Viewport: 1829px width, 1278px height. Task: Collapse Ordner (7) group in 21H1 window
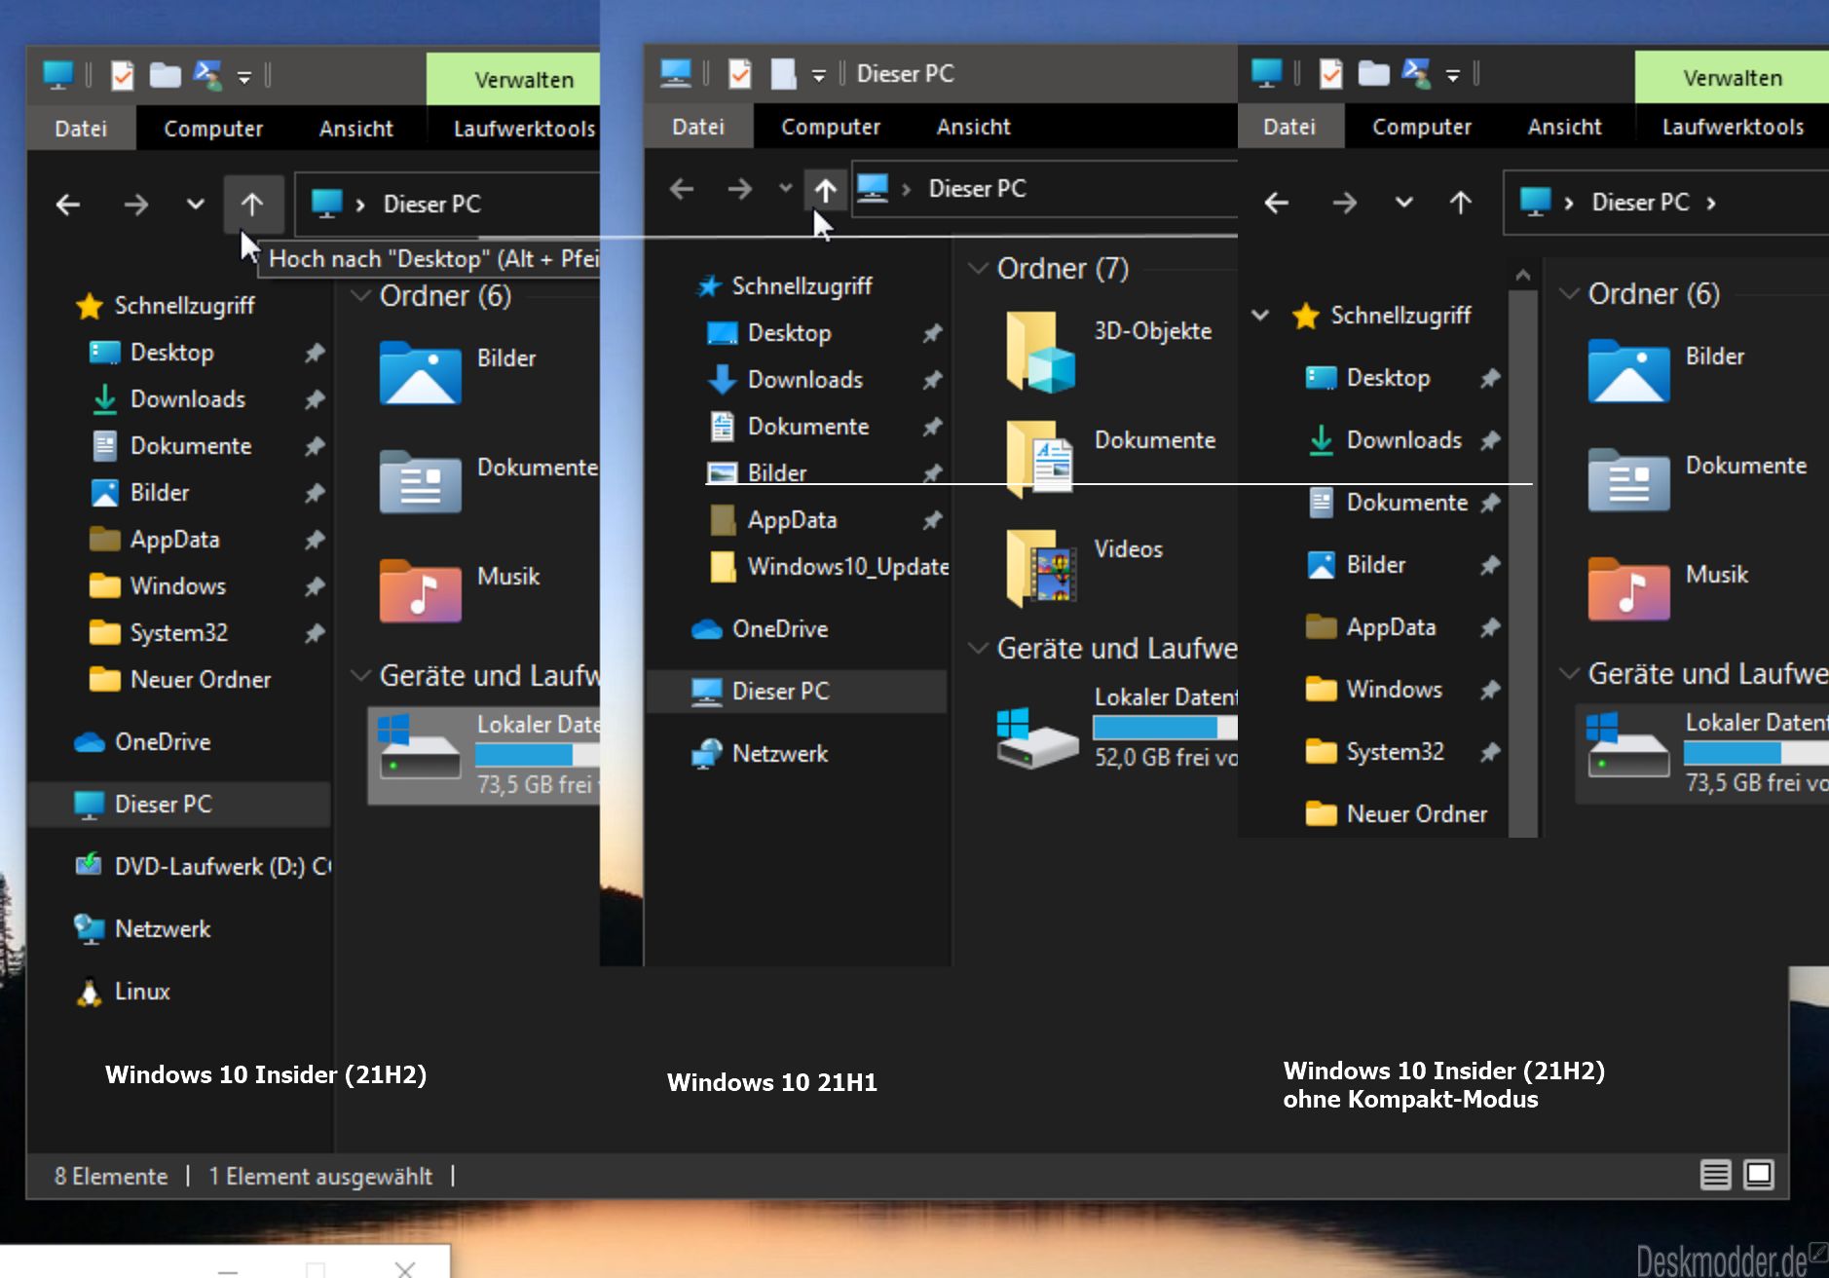(979, 268)
